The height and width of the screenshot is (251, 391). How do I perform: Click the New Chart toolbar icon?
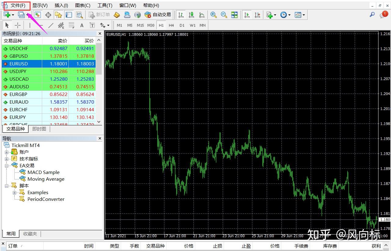click(x=7, y=15)
